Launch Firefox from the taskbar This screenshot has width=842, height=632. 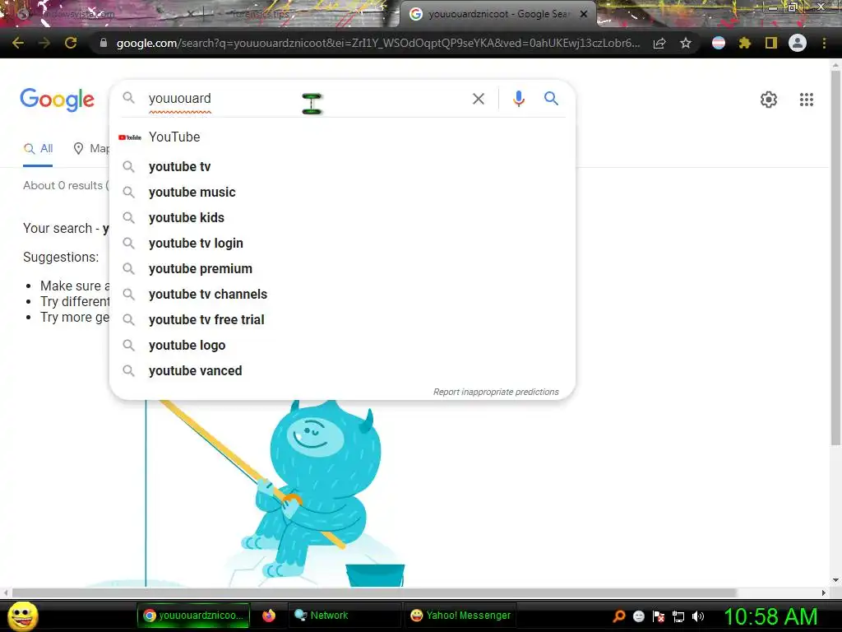pos(269,616)
